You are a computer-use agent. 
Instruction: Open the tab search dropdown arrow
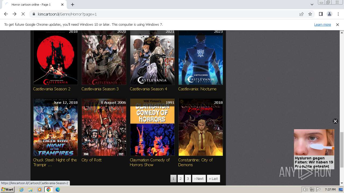tap(312, 5)
